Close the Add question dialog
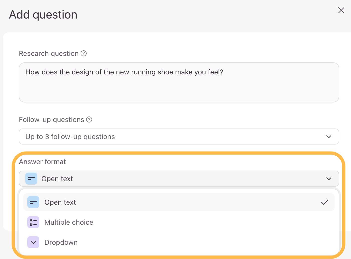The width and height of the screenshot is (351, 259). tap(341, 10)
